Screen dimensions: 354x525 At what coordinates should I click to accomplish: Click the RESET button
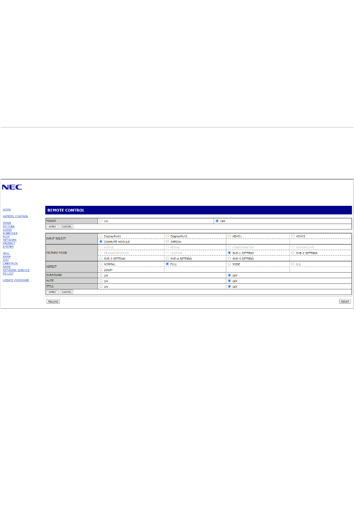click(345, 301)
